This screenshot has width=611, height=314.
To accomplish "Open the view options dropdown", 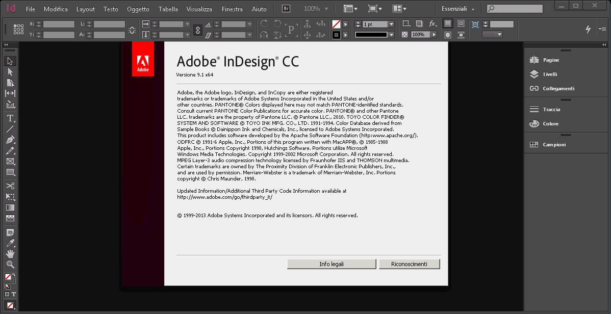I will pyautogui.click(x=351, y=9).
